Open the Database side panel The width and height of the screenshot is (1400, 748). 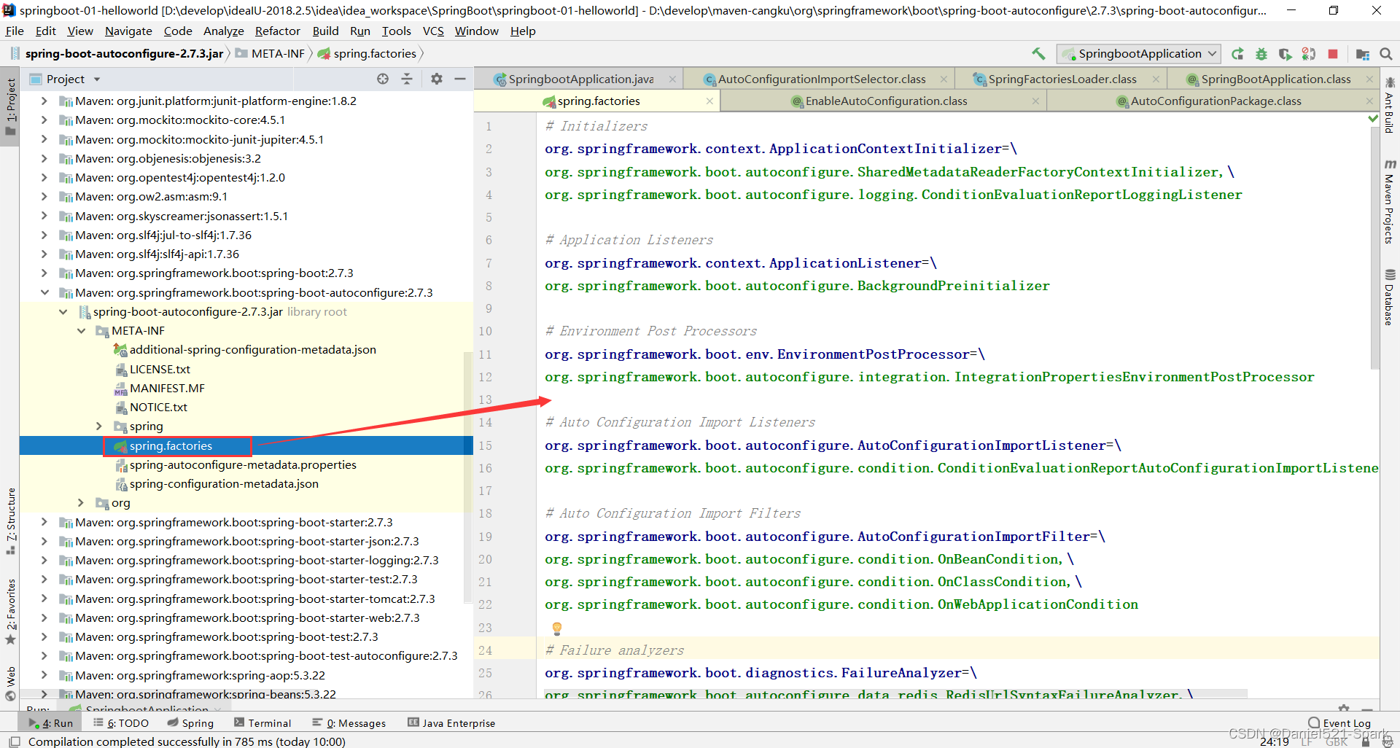(x=1389, y=297)
